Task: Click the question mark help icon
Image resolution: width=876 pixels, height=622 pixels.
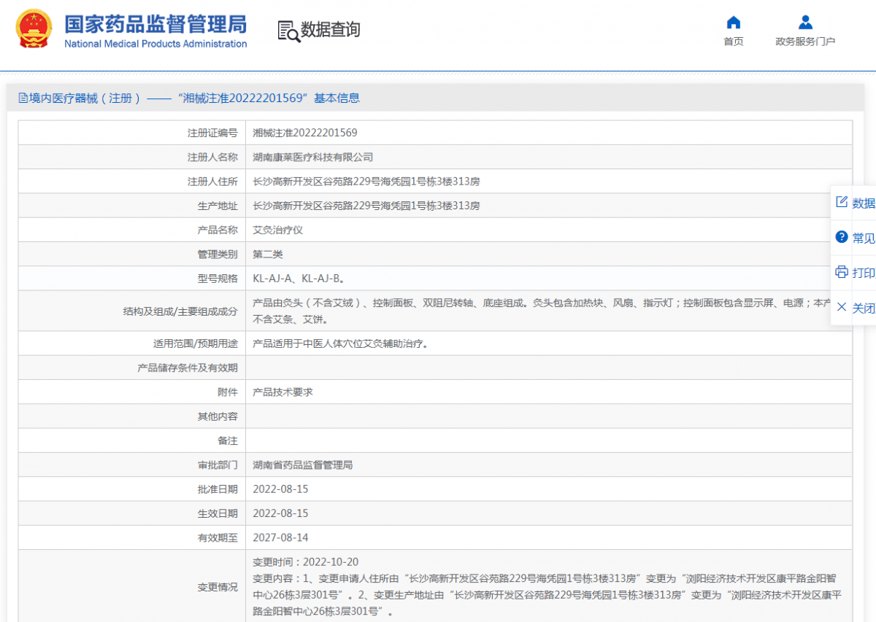Action: pyautogui.click(x=842, y=237)
